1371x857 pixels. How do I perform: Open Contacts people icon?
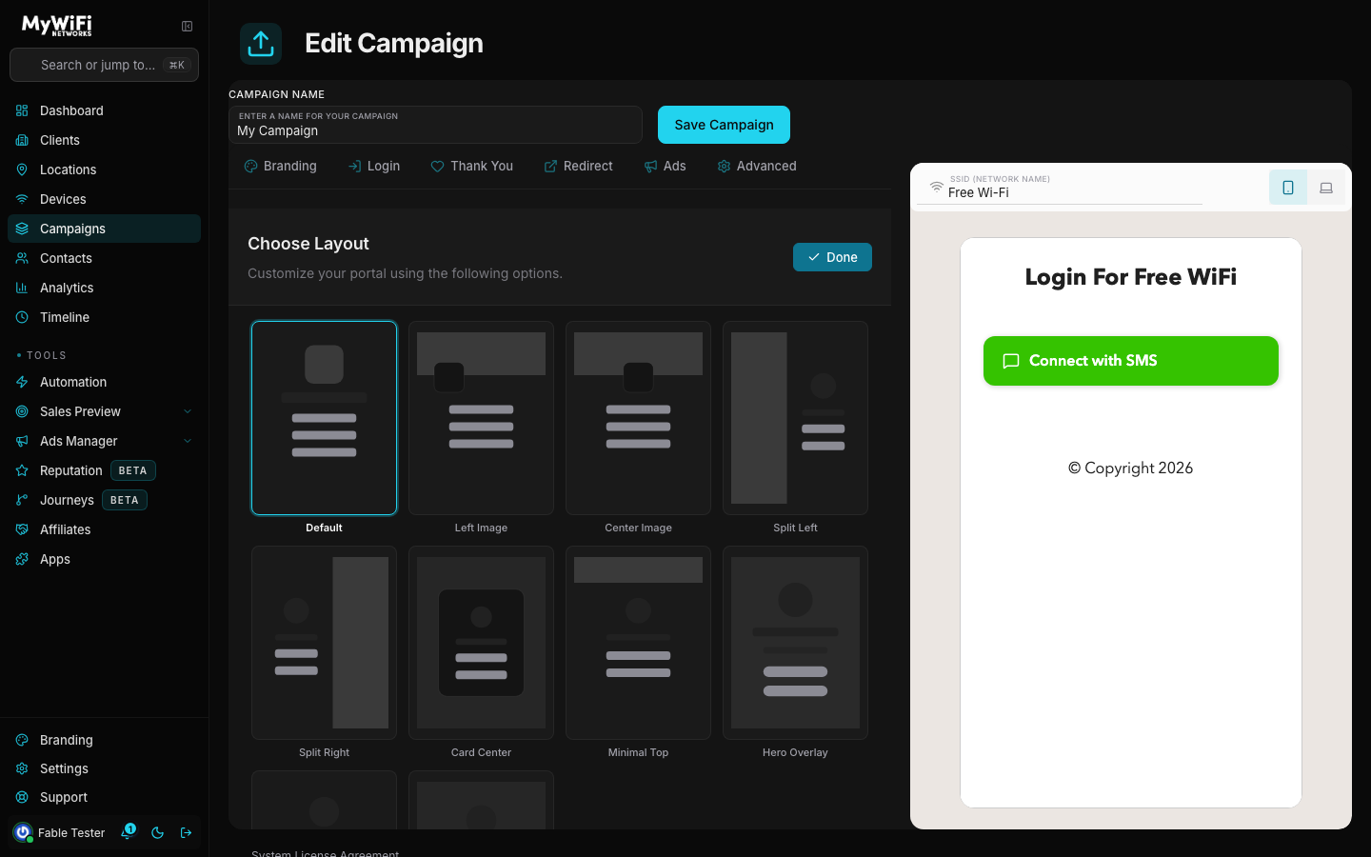(22, 258)
